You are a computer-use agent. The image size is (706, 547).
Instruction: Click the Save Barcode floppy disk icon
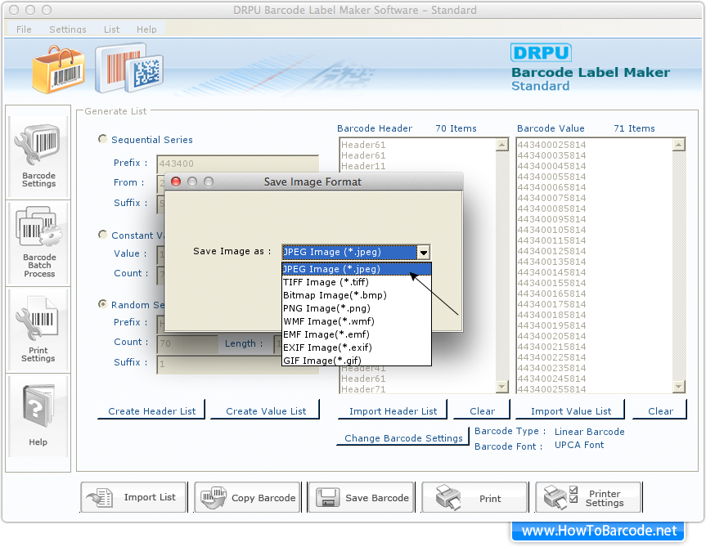(x=327, y=497)
